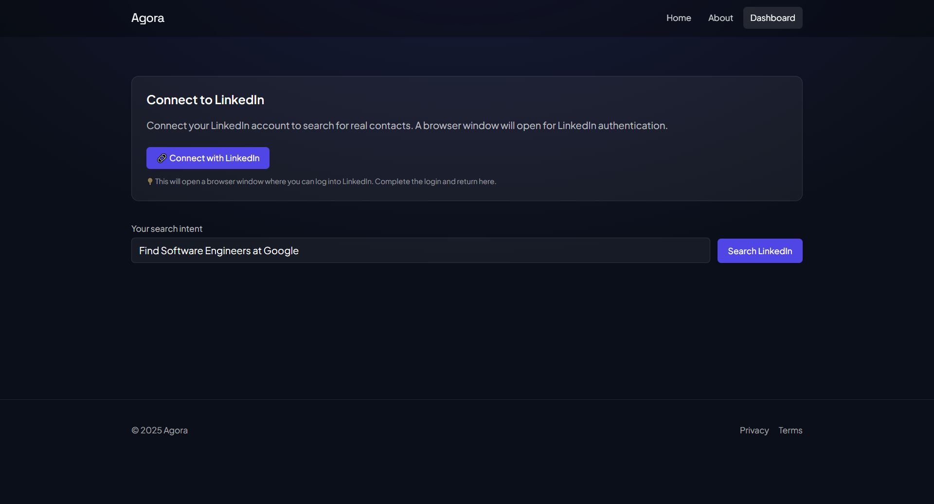Click the "Connect to LinkedIn" heading

(x=205, y=100)
